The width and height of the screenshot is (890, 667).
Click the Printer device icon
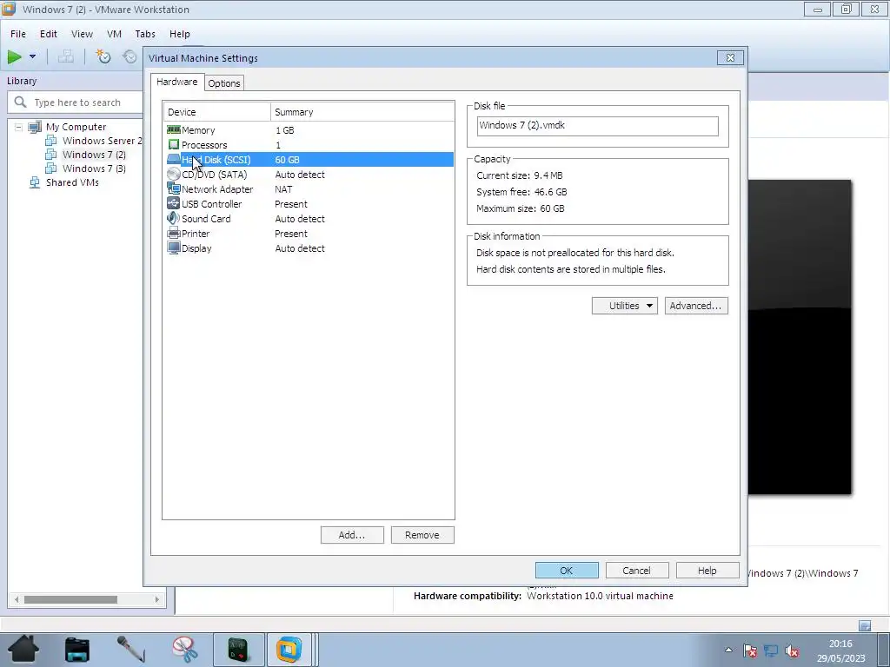174,233
